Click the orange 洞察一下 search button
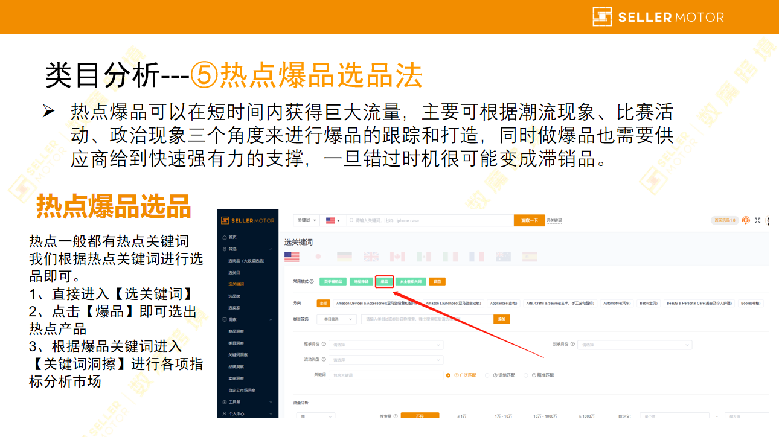779x437 pixels. [x=529, y=220]
